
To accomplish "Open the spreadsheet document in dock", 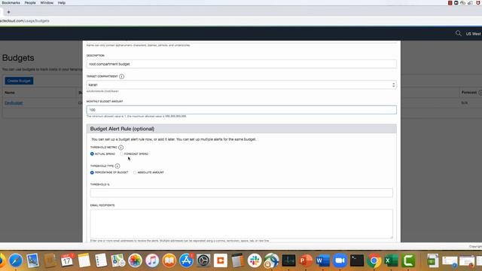I will coord(432,260).
